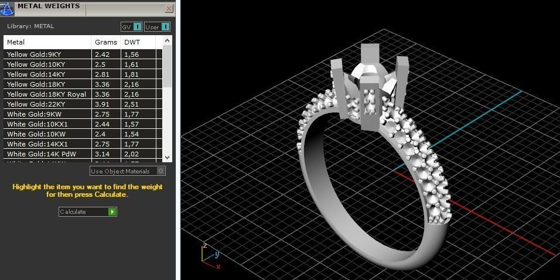Select the White Gold:14KX1 row
Screen dimensions: 560x280
83,144
